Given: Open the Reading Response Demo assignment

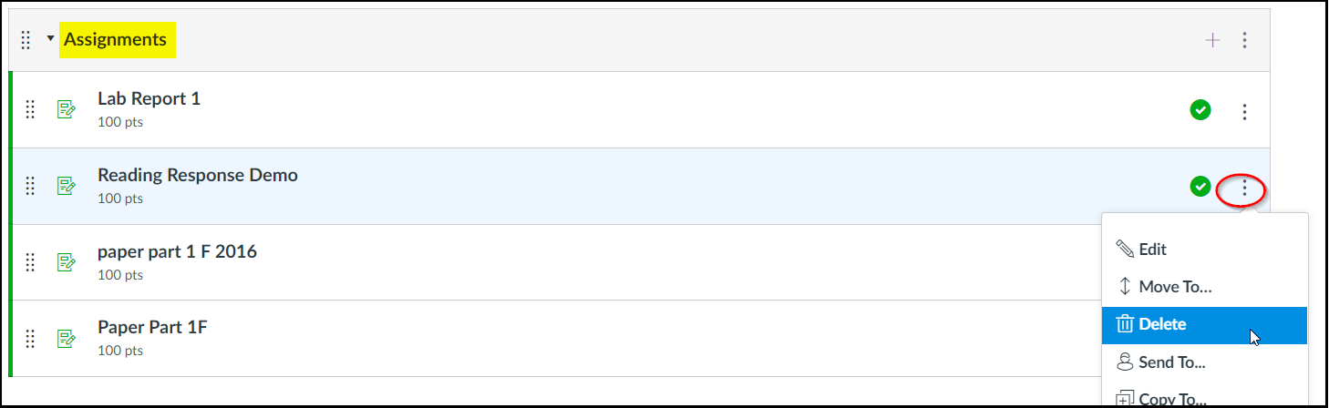Looking at the screenshot, I should tap(197, 175).
